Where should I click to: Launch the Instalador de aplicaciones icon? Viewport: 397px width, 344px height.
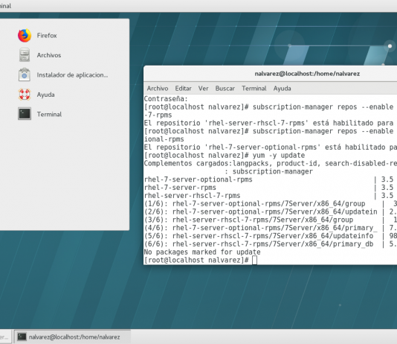click(25, 74)
